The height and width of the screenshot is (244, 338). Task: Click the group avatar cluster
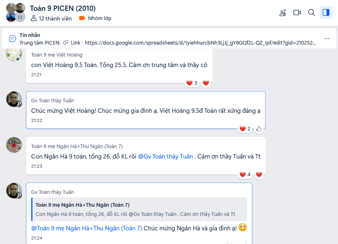pos(16,12)
